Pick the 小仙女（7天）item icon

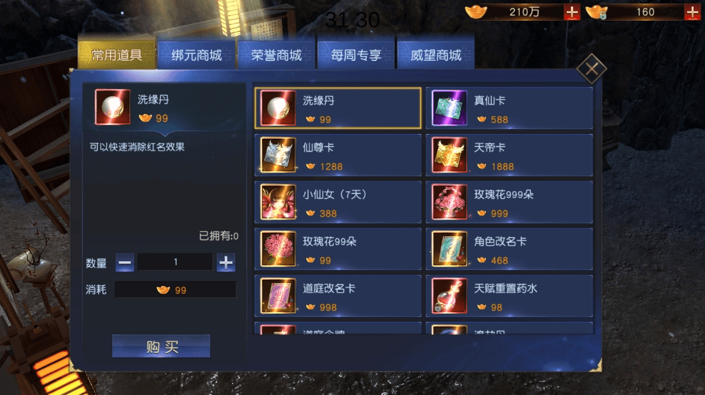(x=279, y=202)
